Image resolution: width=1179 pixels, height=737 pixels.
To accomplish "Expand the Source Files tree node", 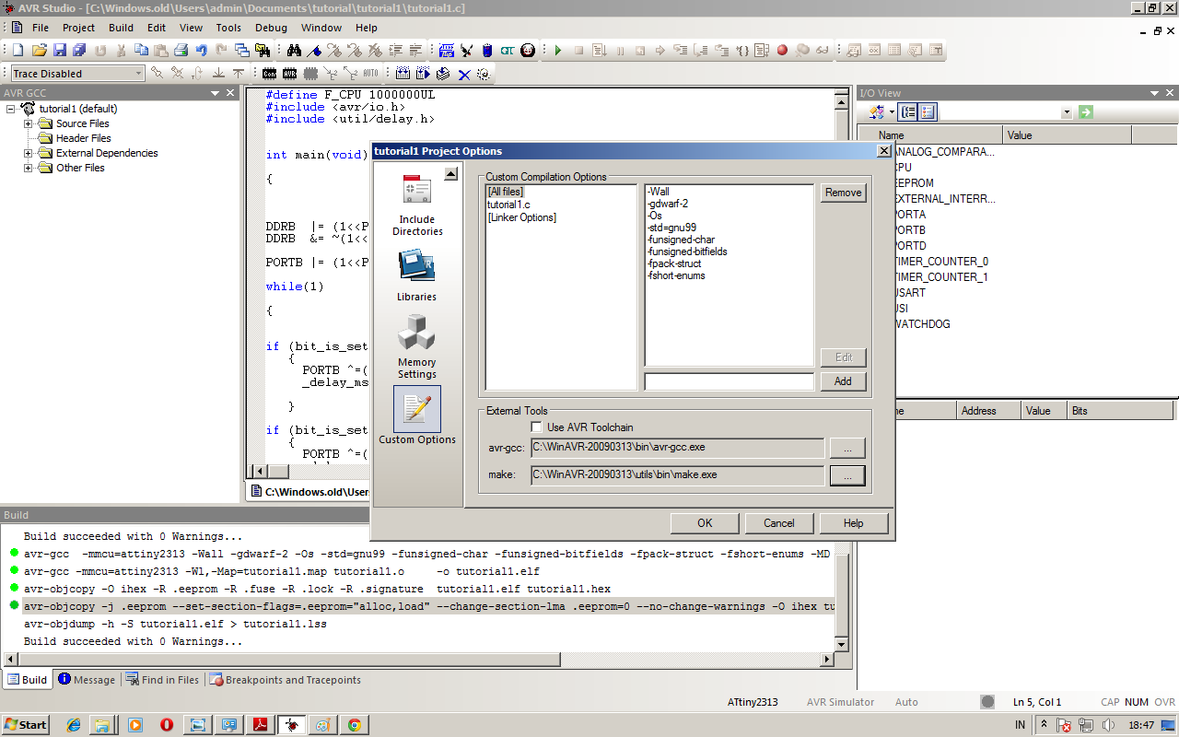I will (29, 123).
